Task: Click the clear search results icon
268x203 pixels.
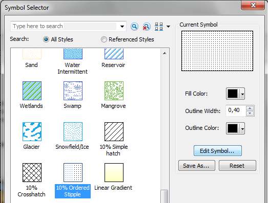Action: pos(147,27)
